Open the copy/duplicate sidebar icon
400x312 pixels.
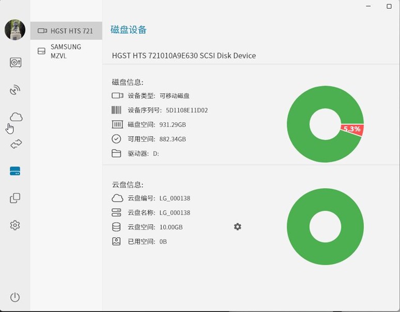pyautogui.click(x=15, y=198)
